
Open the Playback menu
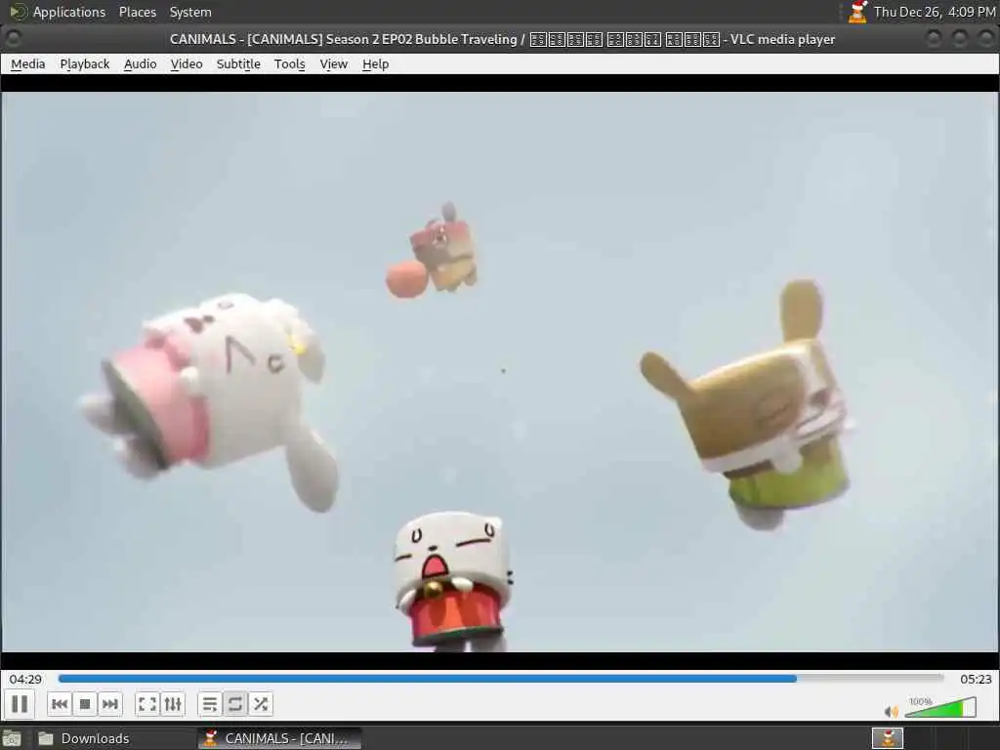pos(85,63)
